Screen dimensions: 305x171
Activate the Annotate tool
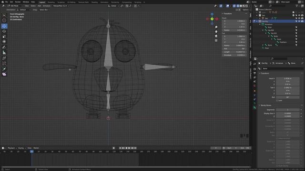4,47
